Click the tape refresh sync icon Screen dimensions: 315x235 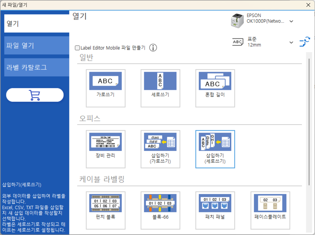coord(304,42)
